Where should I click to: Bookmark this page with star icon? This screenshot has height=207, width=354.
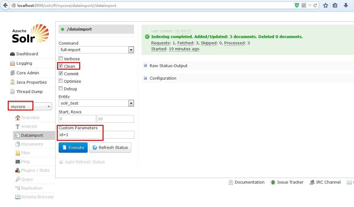pyautogui.click(x=325, y=5)
